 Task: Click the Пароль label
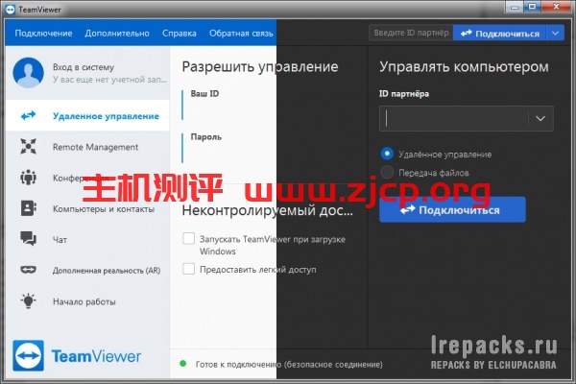[x=206, y=136]
